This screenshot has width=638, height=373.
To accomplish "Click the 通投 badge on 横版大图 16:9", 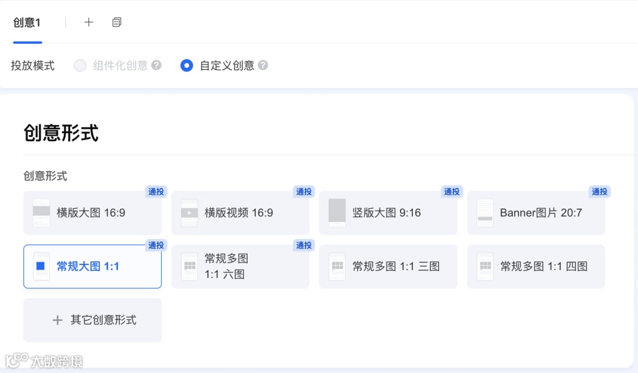I will [155, 192].
